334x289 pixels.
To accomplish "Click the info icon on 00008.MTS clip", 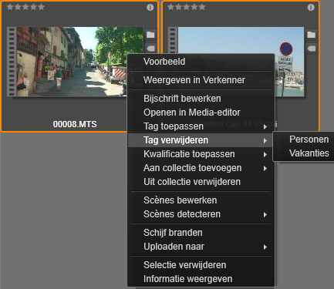I will [x=150, y=7].
